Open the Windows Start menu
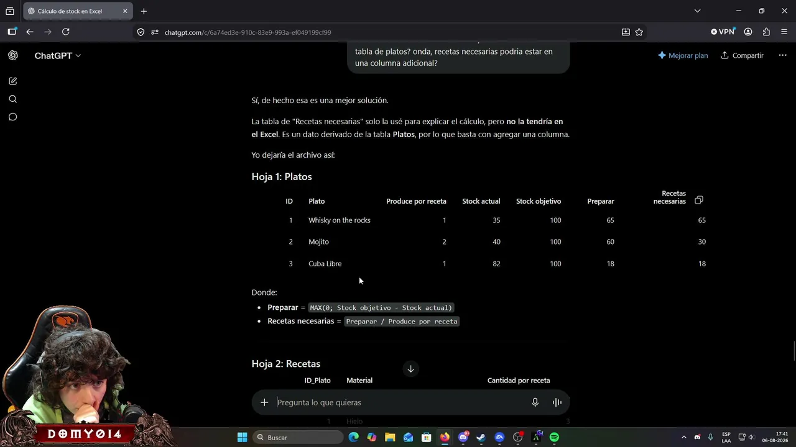The image size is (796, 447). [243, 438]
